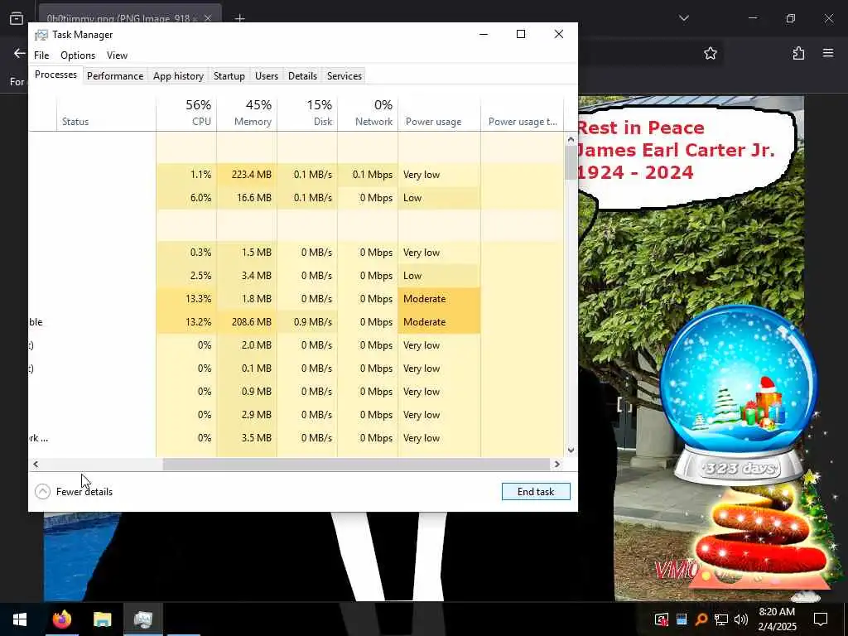Switch to the Services tab

(x=344, y=76)
